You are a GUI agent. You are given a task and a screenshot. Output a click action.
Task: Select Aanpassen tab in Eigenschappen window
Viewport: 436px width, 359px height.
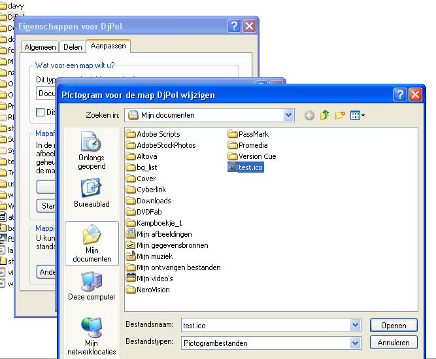point(108,46)
